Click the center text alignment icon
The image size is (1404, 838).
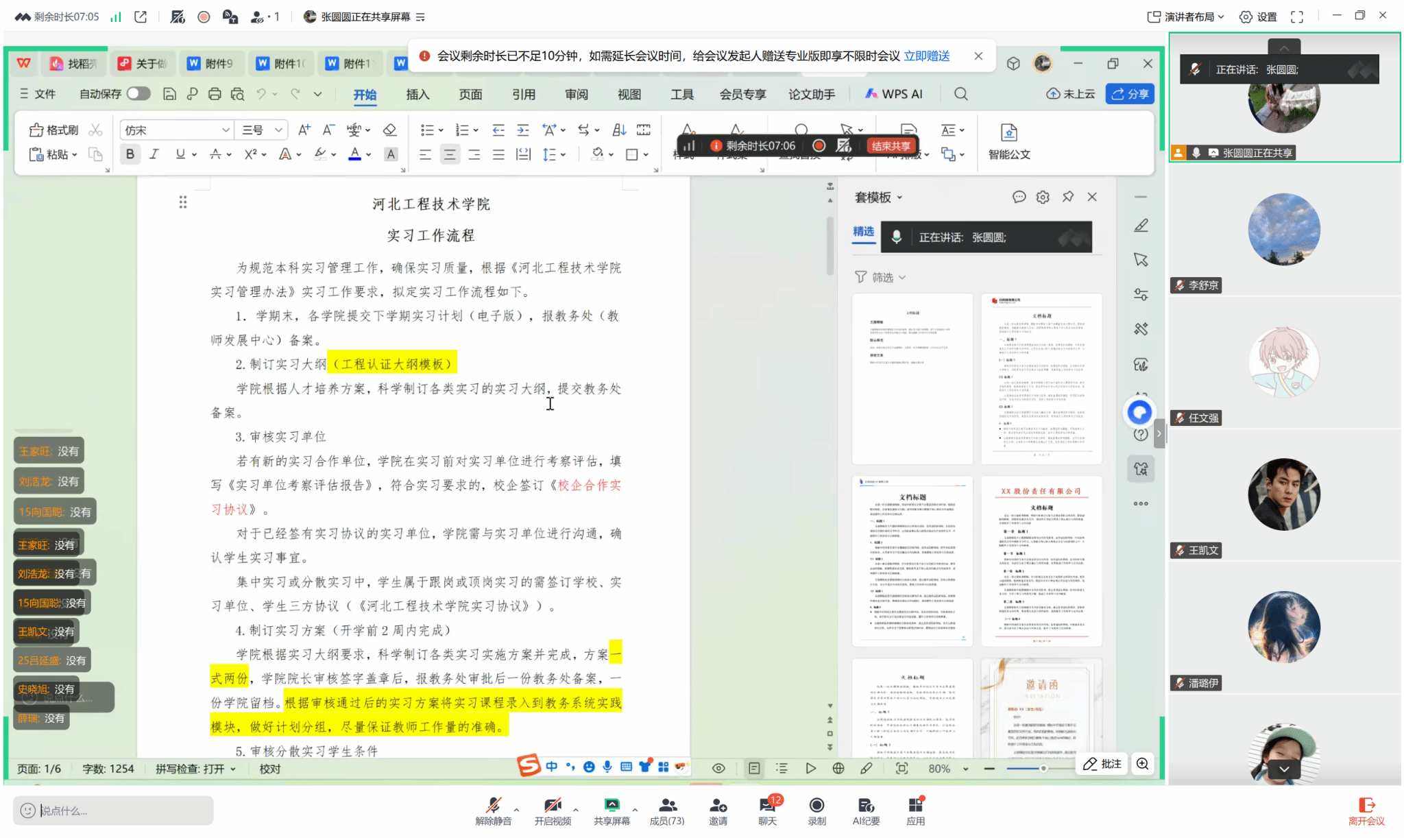coord(450,154)
